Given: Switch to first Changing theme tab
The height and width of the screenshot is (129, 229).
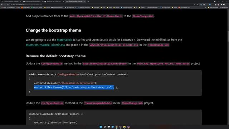Looking at the screenshot, I should [11, 1].
